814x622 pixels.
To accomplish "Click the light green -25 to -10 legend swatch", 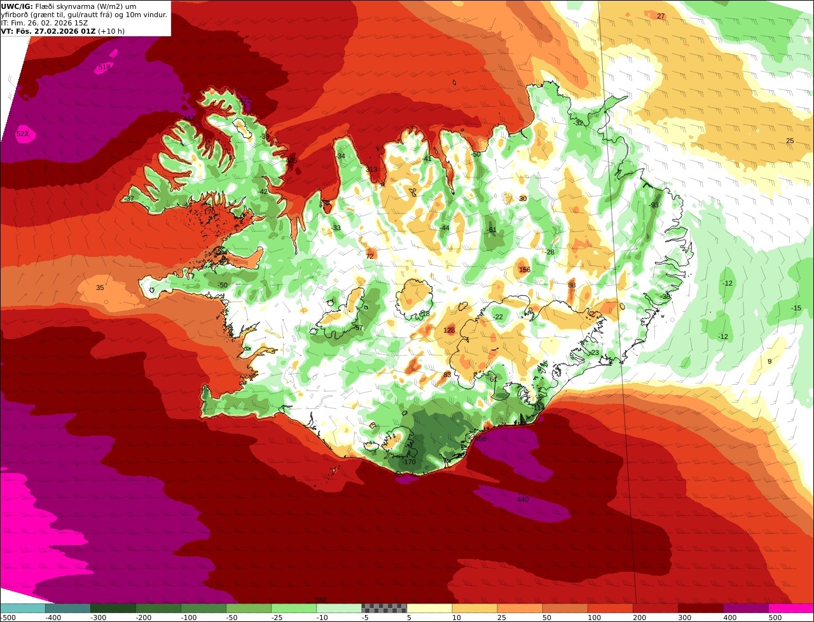I will (x=294, y=608).
